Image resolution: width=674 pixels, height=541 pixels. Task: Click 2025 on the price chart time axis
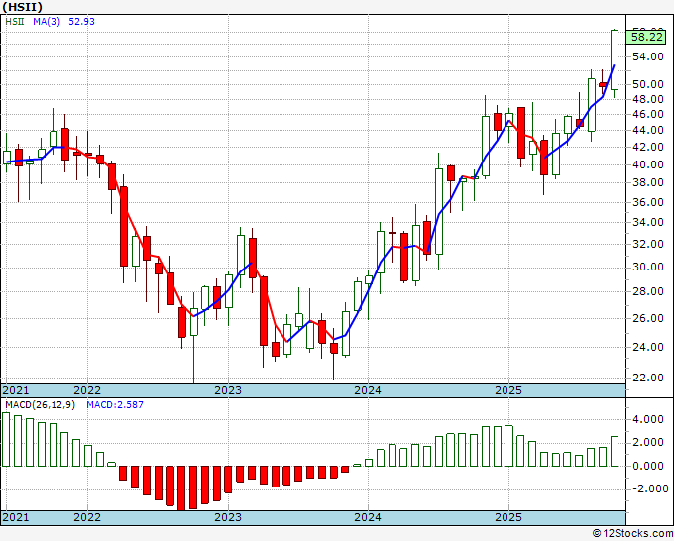point(508,390)
